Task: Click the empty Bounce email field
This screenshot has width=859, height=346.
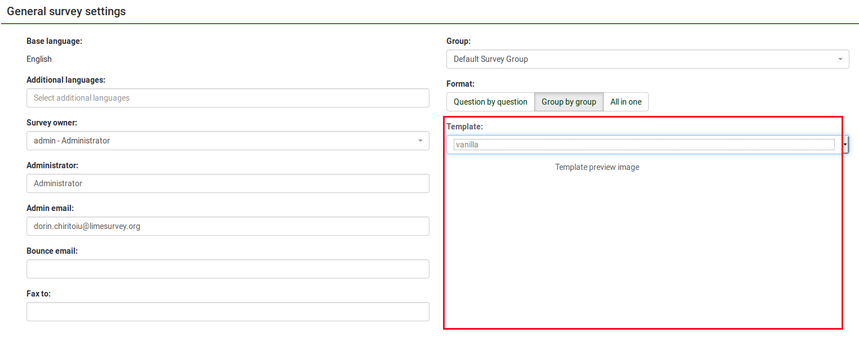Action: click(x=228, y=269)
